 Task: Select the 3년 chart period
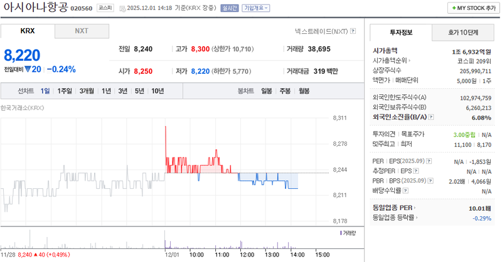pos(123,91)
